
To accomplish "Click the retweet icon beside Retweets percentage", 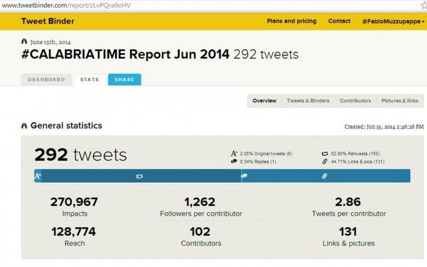I will 325,154.
